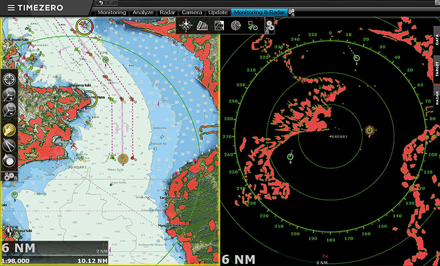Image resolution: width=440 pixels, height=266 pixels.
Task: Click the undo arrow button
Action: click(x=100, y=3)
